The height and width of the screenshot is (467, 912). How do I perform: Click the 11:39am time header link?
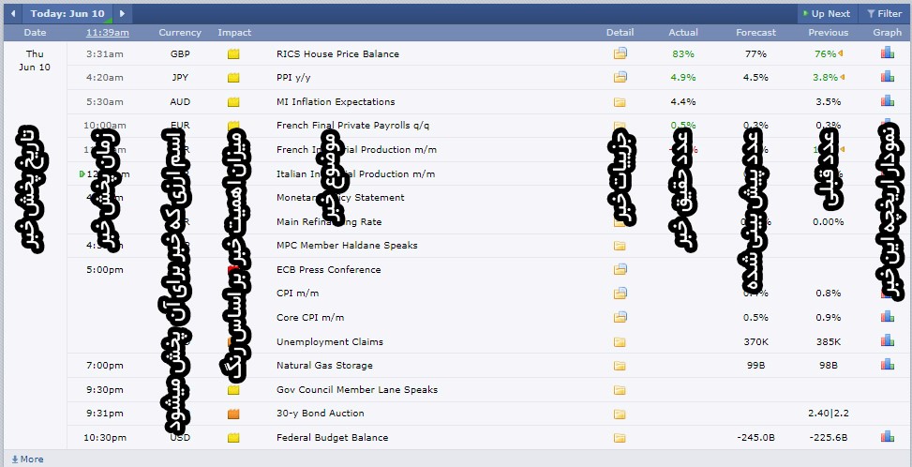(x=107, y=33)
